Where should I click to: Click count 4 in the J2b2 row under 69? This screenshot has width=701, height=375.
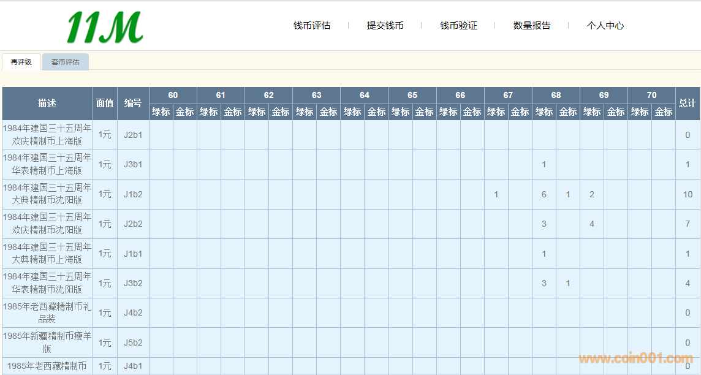pyautogui.click(x=592, y=224)
